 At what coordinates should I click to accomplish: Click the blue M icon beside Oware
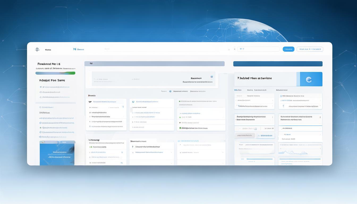[75, 49]
